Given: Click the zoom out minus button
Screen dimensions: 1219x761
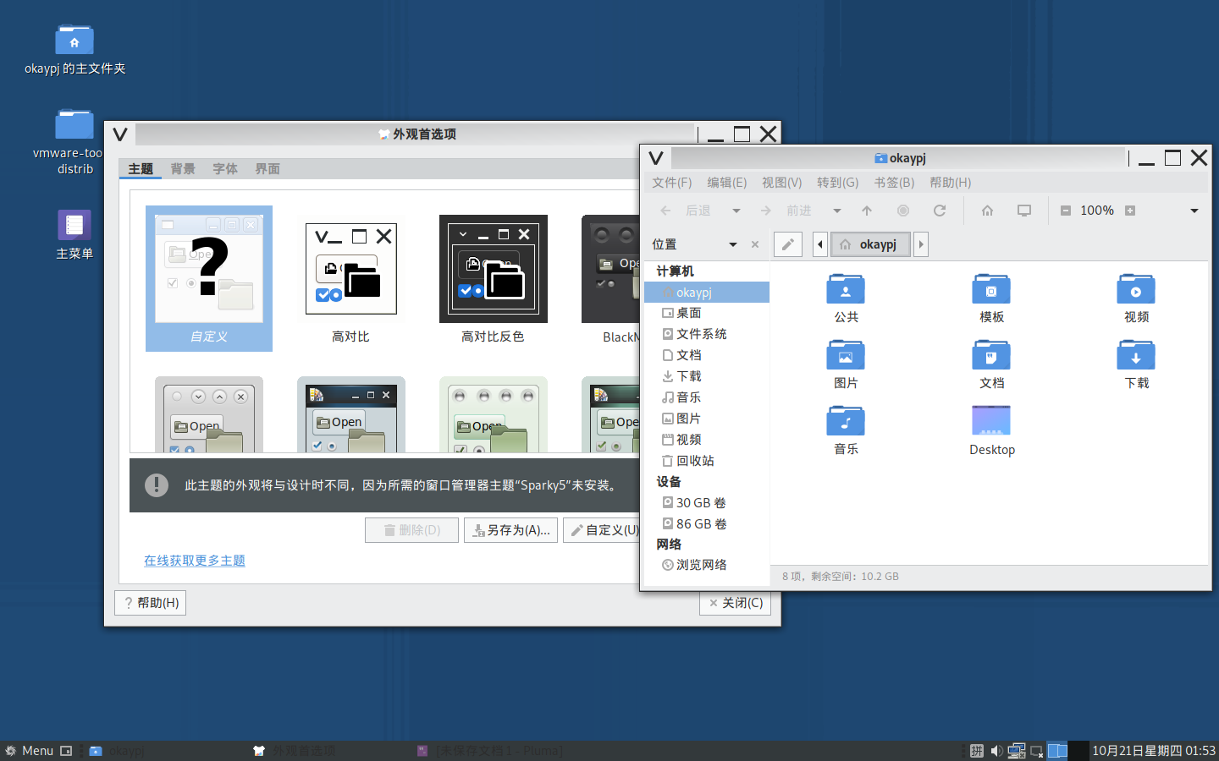Looking at the screenshot, I should tap(1066, 211).
